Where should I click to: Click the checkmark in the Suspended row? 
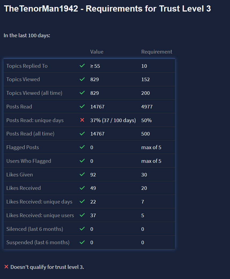pyautogui.click(x=82, y=242)
